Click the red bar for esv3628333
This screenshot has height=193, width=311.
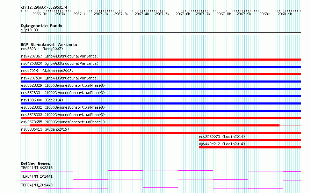(x=161, y=118)
